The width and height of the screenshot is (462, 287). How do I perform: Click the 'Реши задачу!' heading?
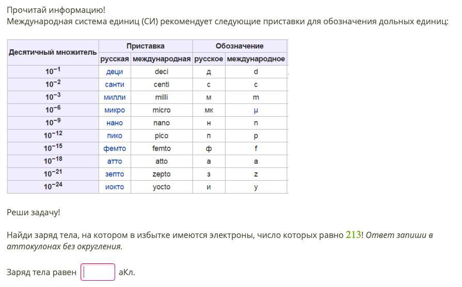click(33, 213)
